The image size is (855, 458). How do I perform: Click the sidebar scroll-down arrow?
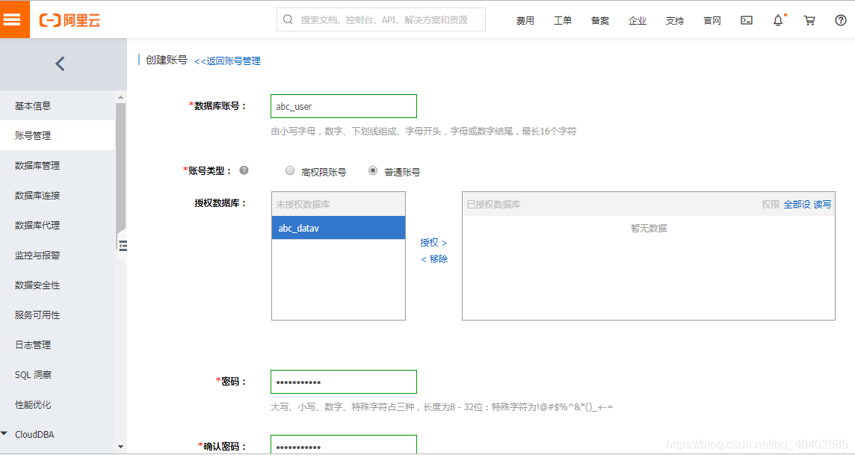pyautogui.click(x=120, y=447)
